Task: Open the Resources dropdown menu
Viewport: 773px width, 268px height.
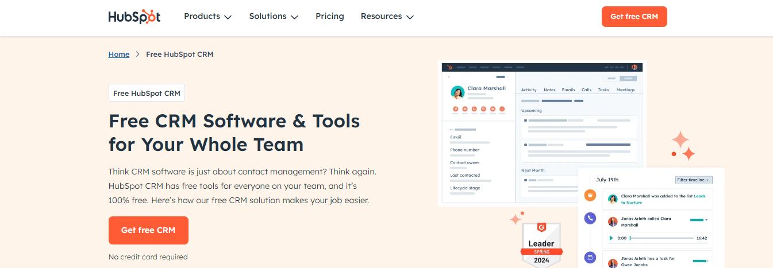Action: 387,17
